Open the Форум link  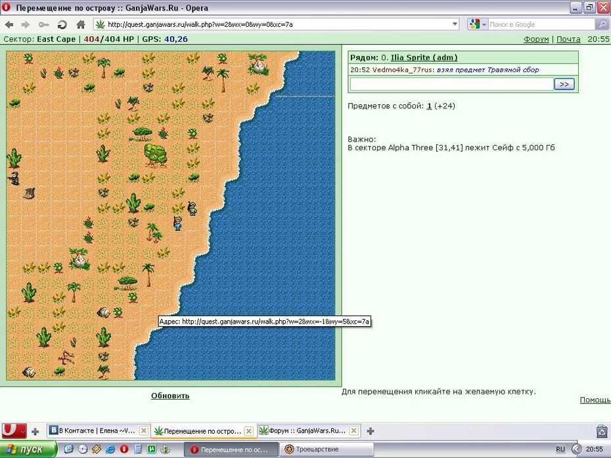point(536,39)
